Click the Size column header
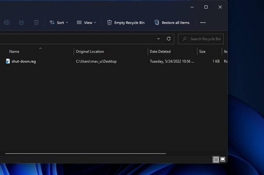This screenshot has width=264, height=175. (202, 52)
